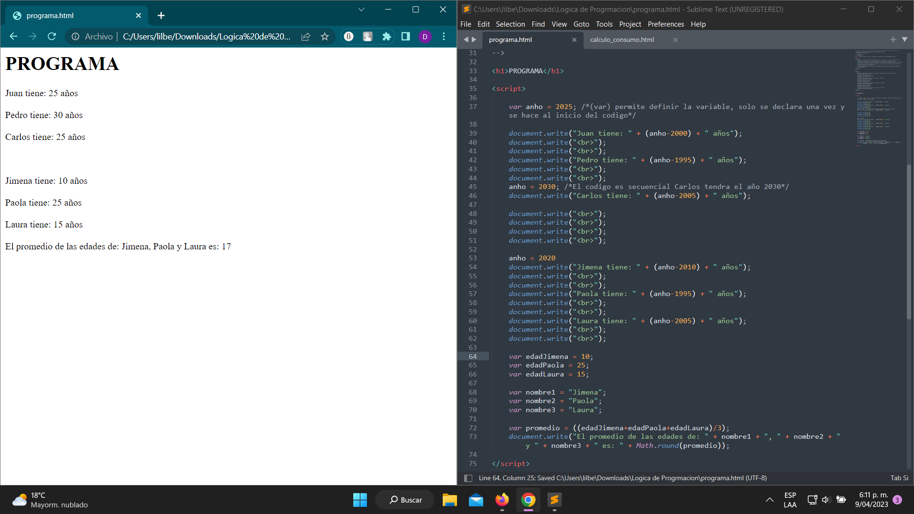Click the volume speaker icon in tray
This screenshot has height=514, width=914.
(x=826, y=500)
